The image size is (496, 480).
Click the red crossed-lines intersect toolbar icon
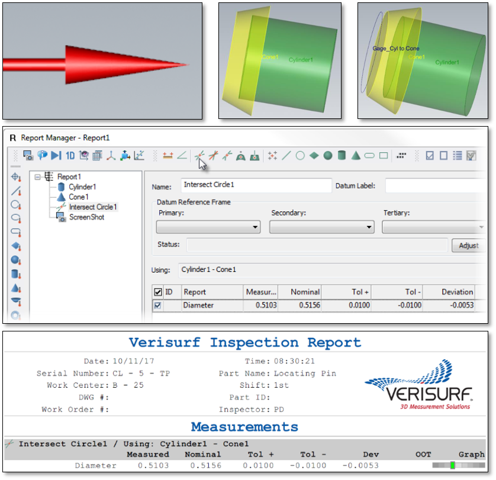coord(213,155)
